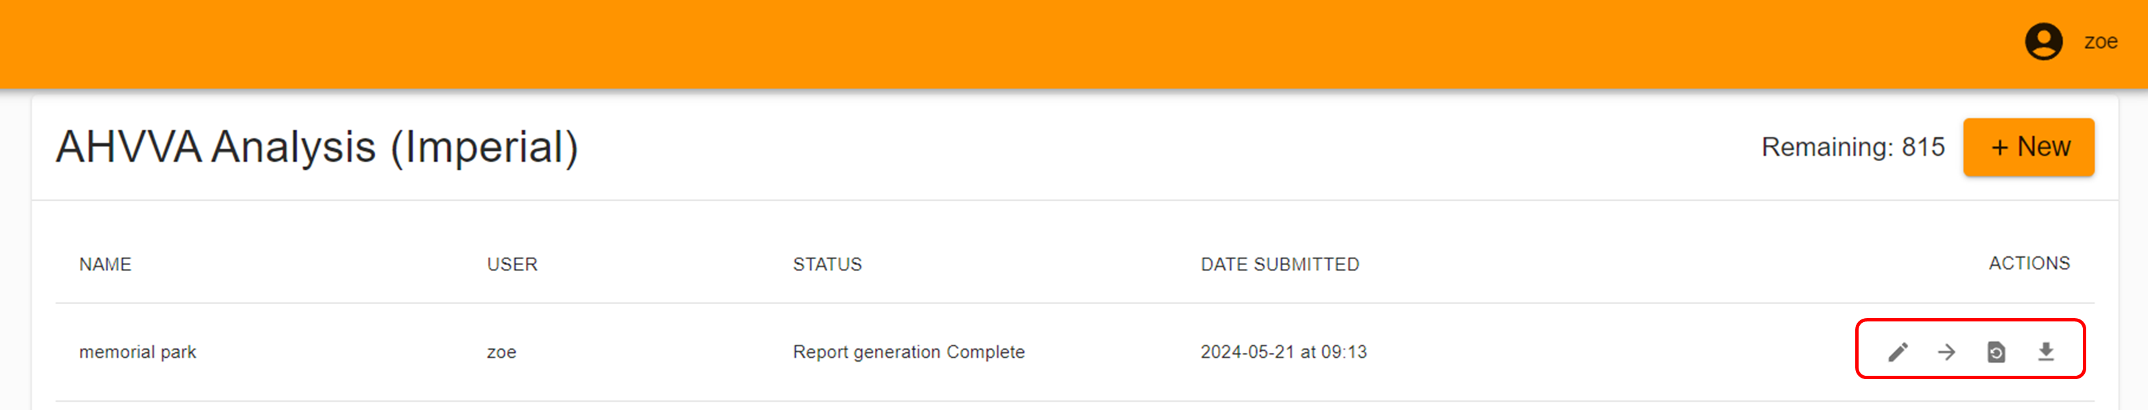2148x410 pixels.
Task: Click empty space between title and Remaining counter
Action: (1168, 148)
